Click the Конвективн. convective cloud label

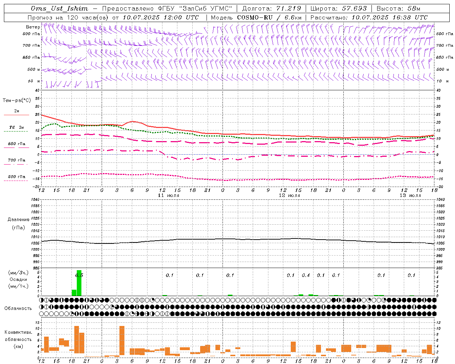tap(18, 332)
